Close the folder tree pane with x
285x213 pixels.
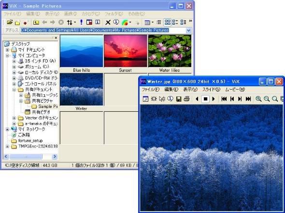point(56,38)
